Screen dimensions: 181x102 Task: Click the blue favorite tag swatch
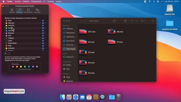[29, 67]
